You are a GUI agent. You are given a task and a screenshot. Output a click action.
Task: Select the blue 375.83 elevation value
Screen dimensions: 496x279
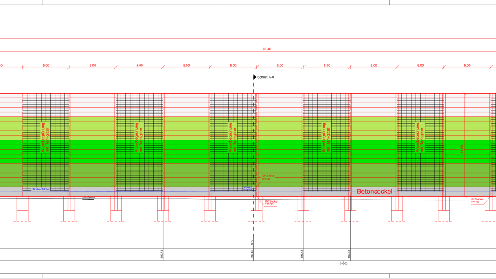247,188
